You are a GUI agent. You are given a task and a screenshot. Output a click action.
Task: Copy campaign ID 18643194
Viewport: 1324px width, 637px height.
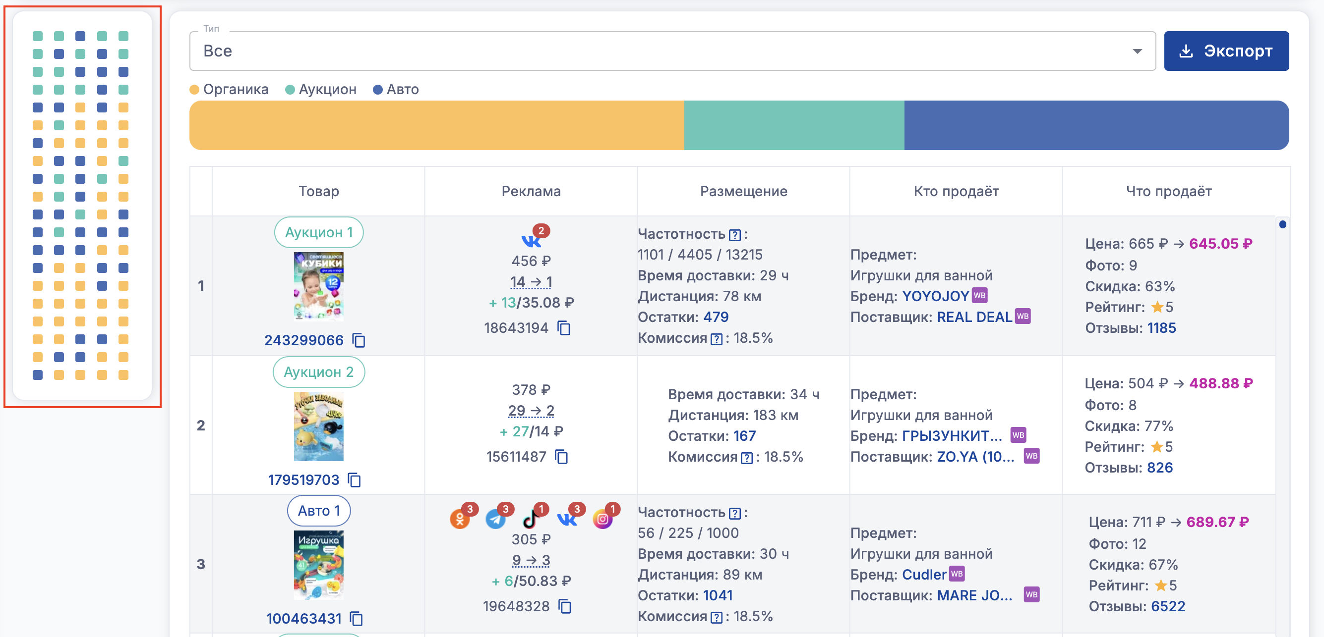tap(564, 328)
